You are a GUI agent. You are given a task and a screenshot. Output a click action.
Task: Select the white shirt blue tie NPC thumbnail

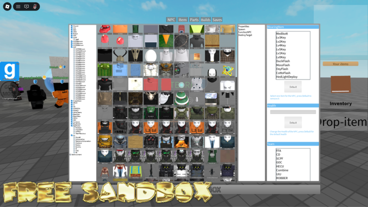tap(212, 142)
